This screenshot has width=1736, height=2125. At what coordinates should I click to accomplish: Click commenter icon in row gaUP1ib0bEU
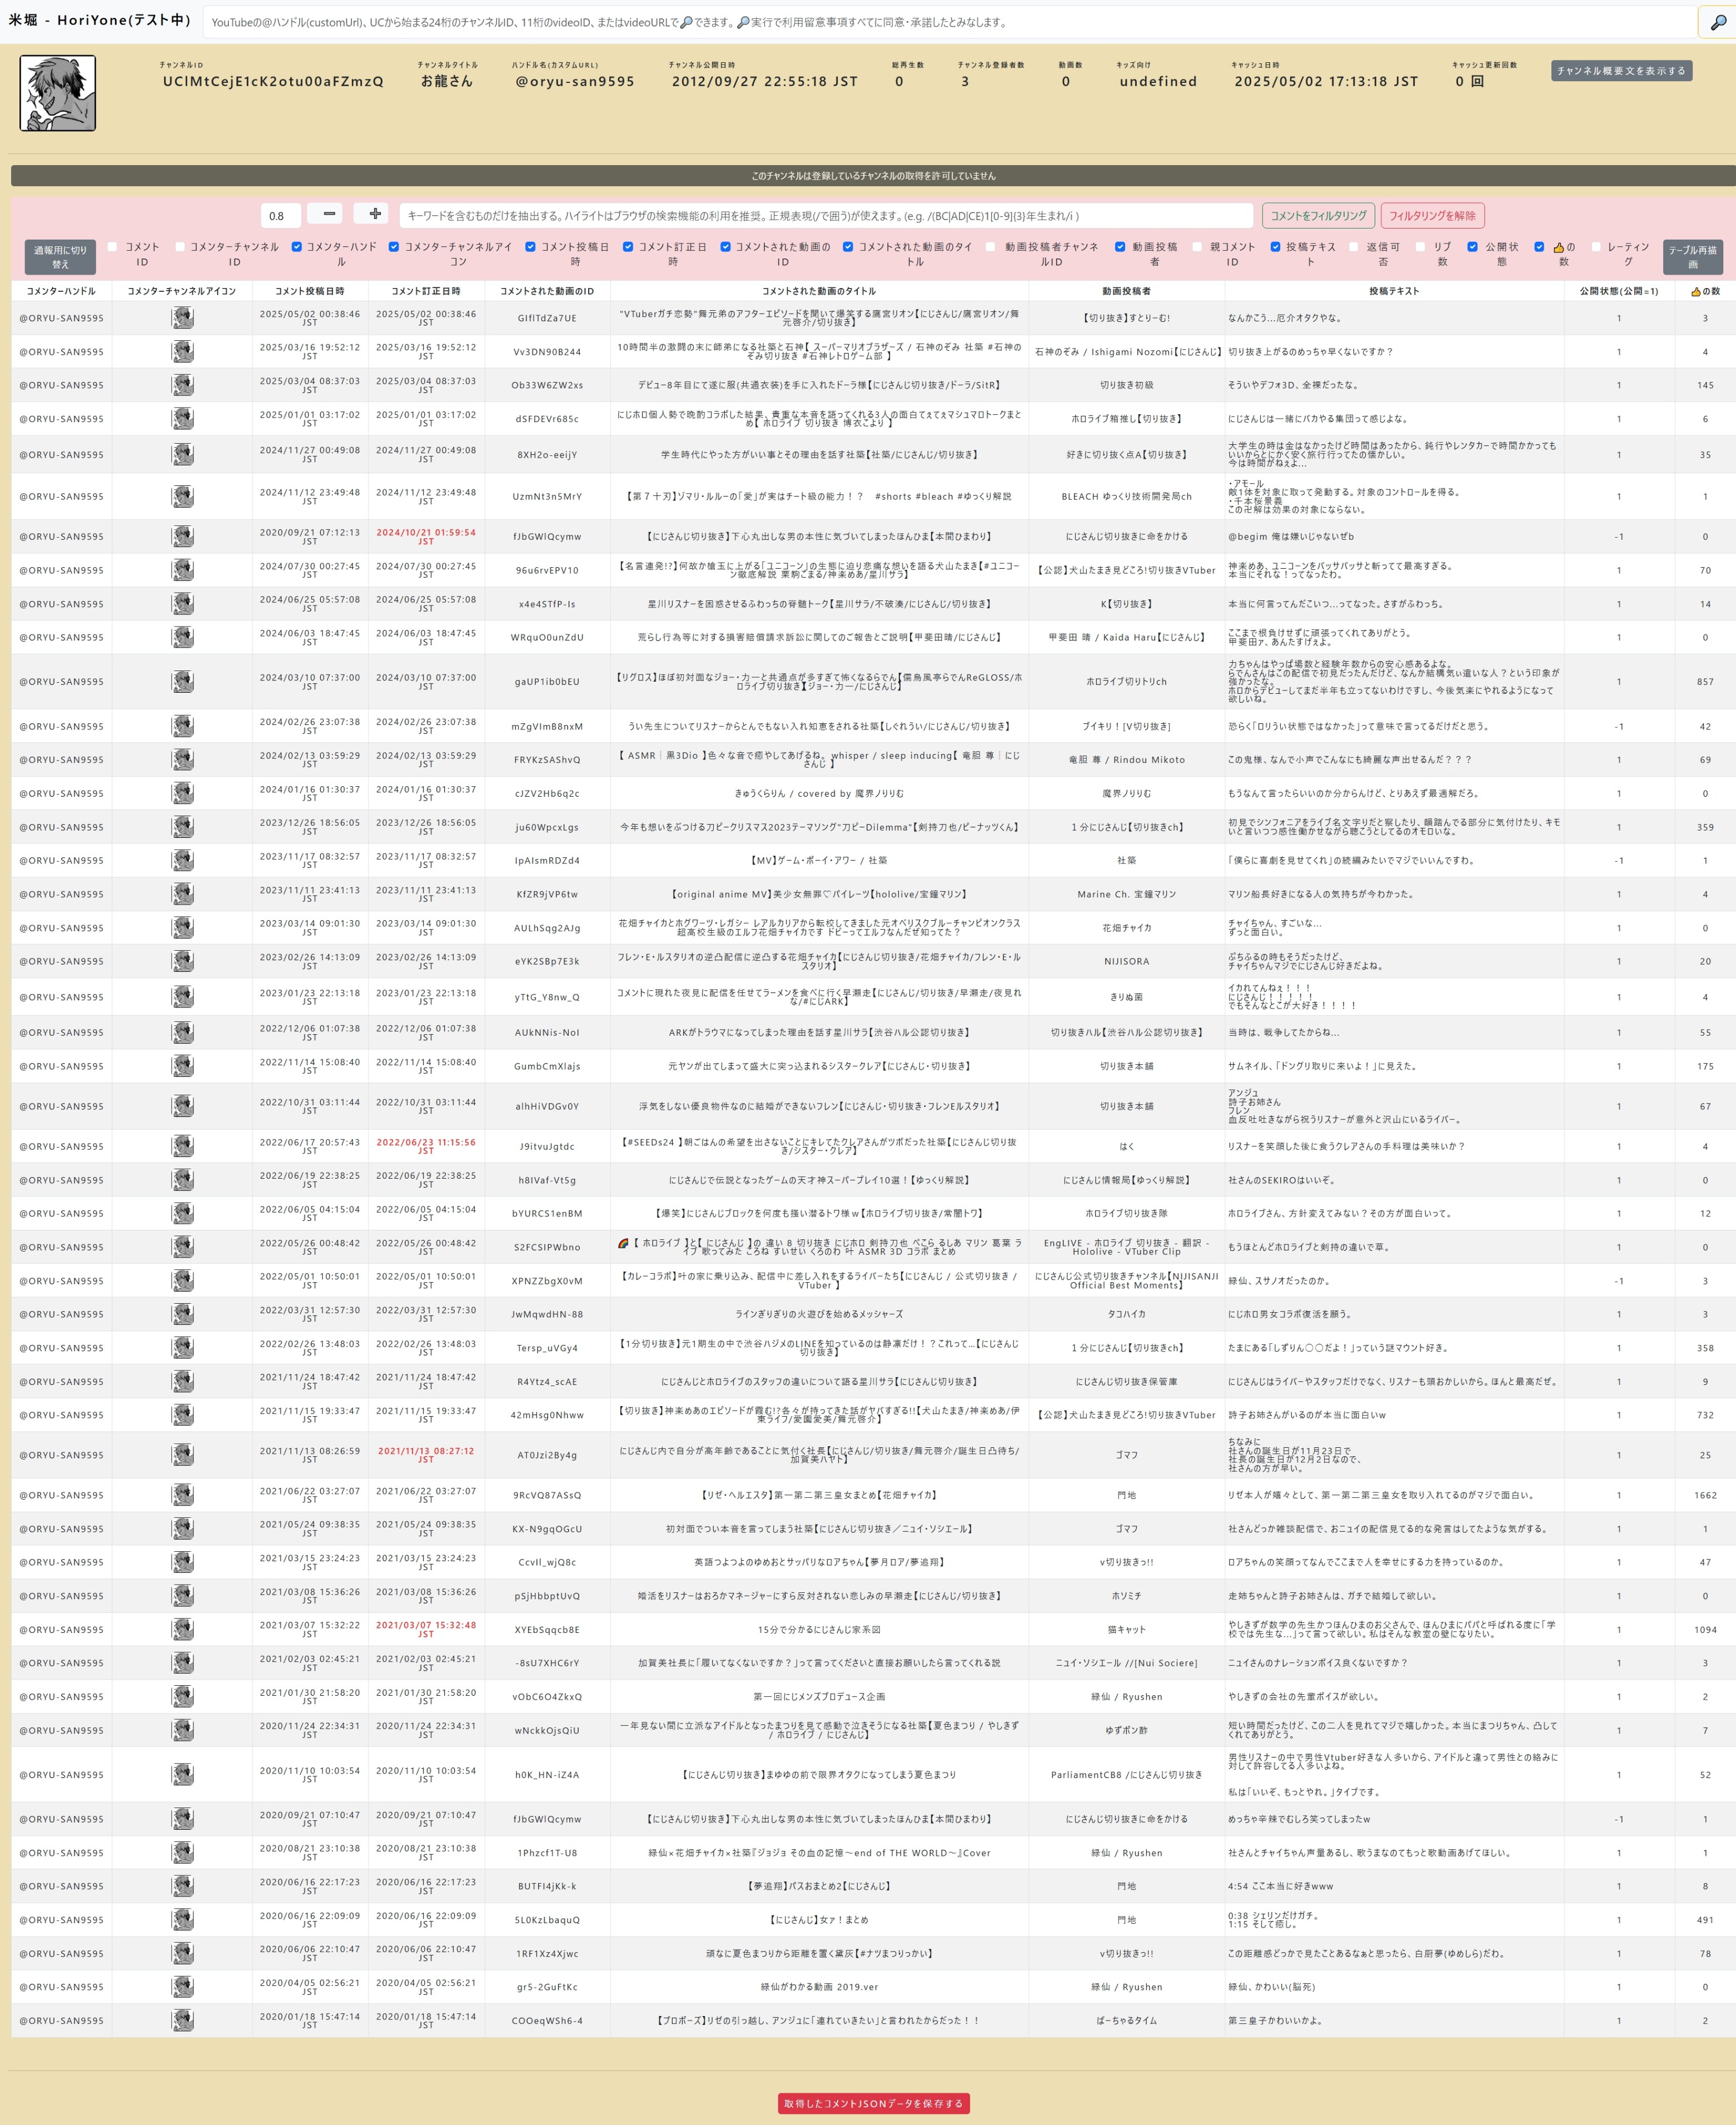click(182, 682)
